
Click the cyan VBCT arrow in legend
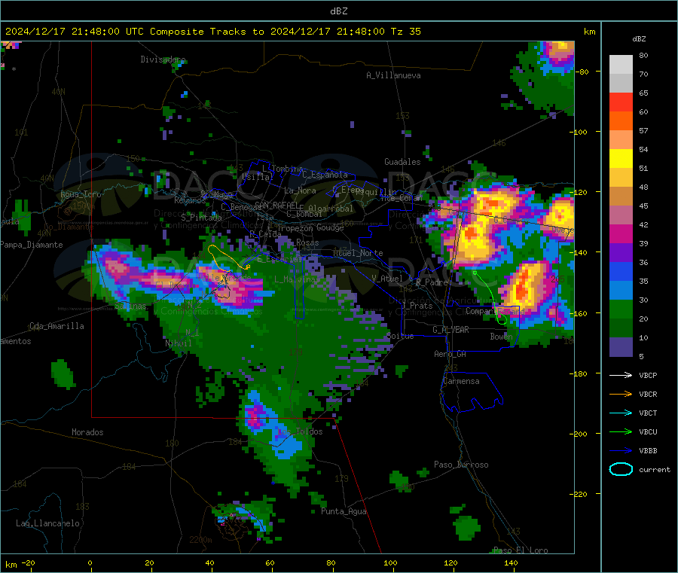pos(621,413)
